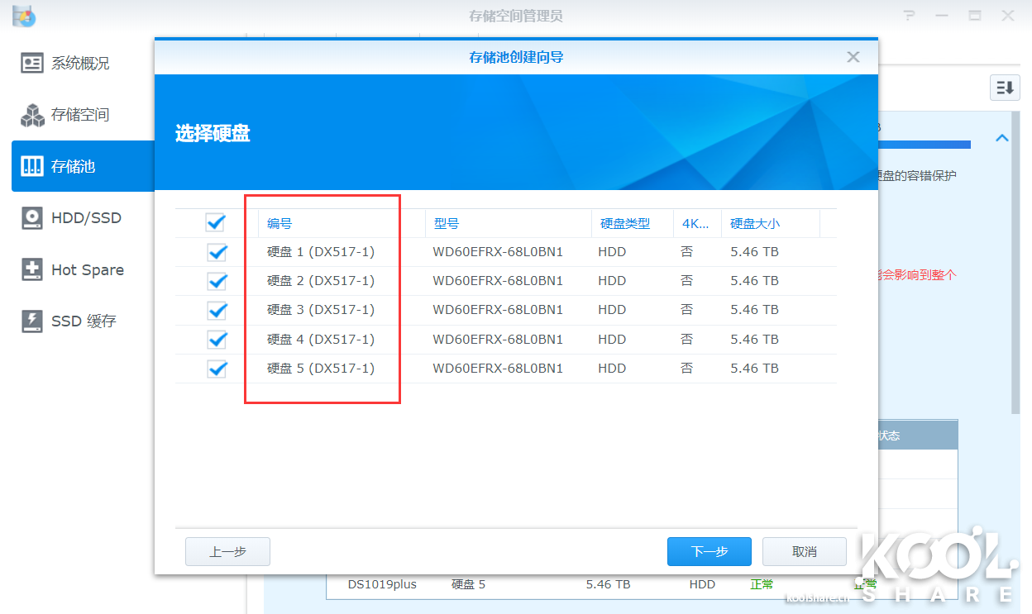Collapse the storage pool panel with chevron
This screenshot has width=1032, height=614.
tap(1001, 138)
